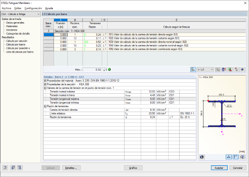Image resolution: width=249 pixels, height=177 pixels.
Task: Open the Archivo menu
Action: click(x=7, y=8)
